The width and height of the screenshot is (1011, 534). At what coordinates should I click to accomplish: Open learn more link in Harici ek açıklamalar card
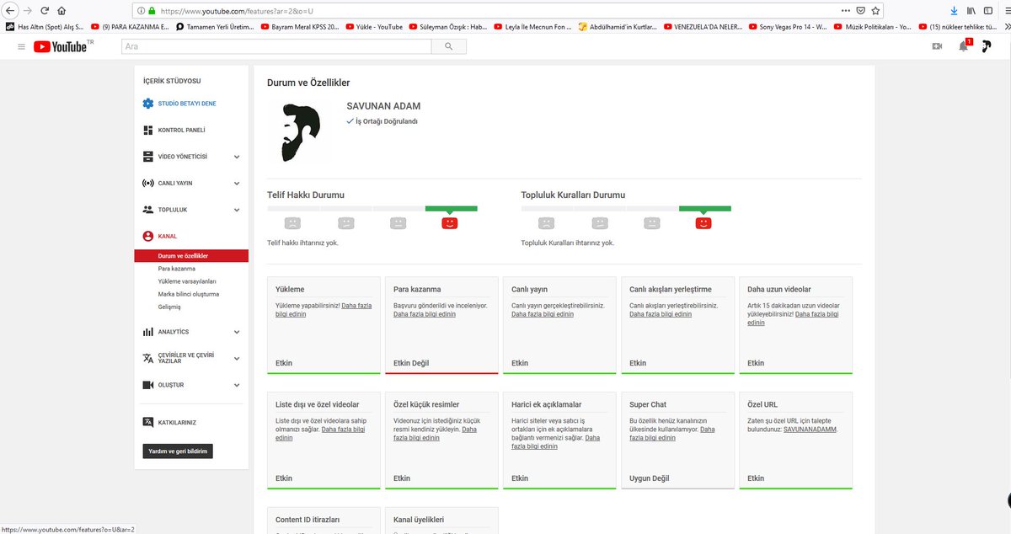pos(556,442)
